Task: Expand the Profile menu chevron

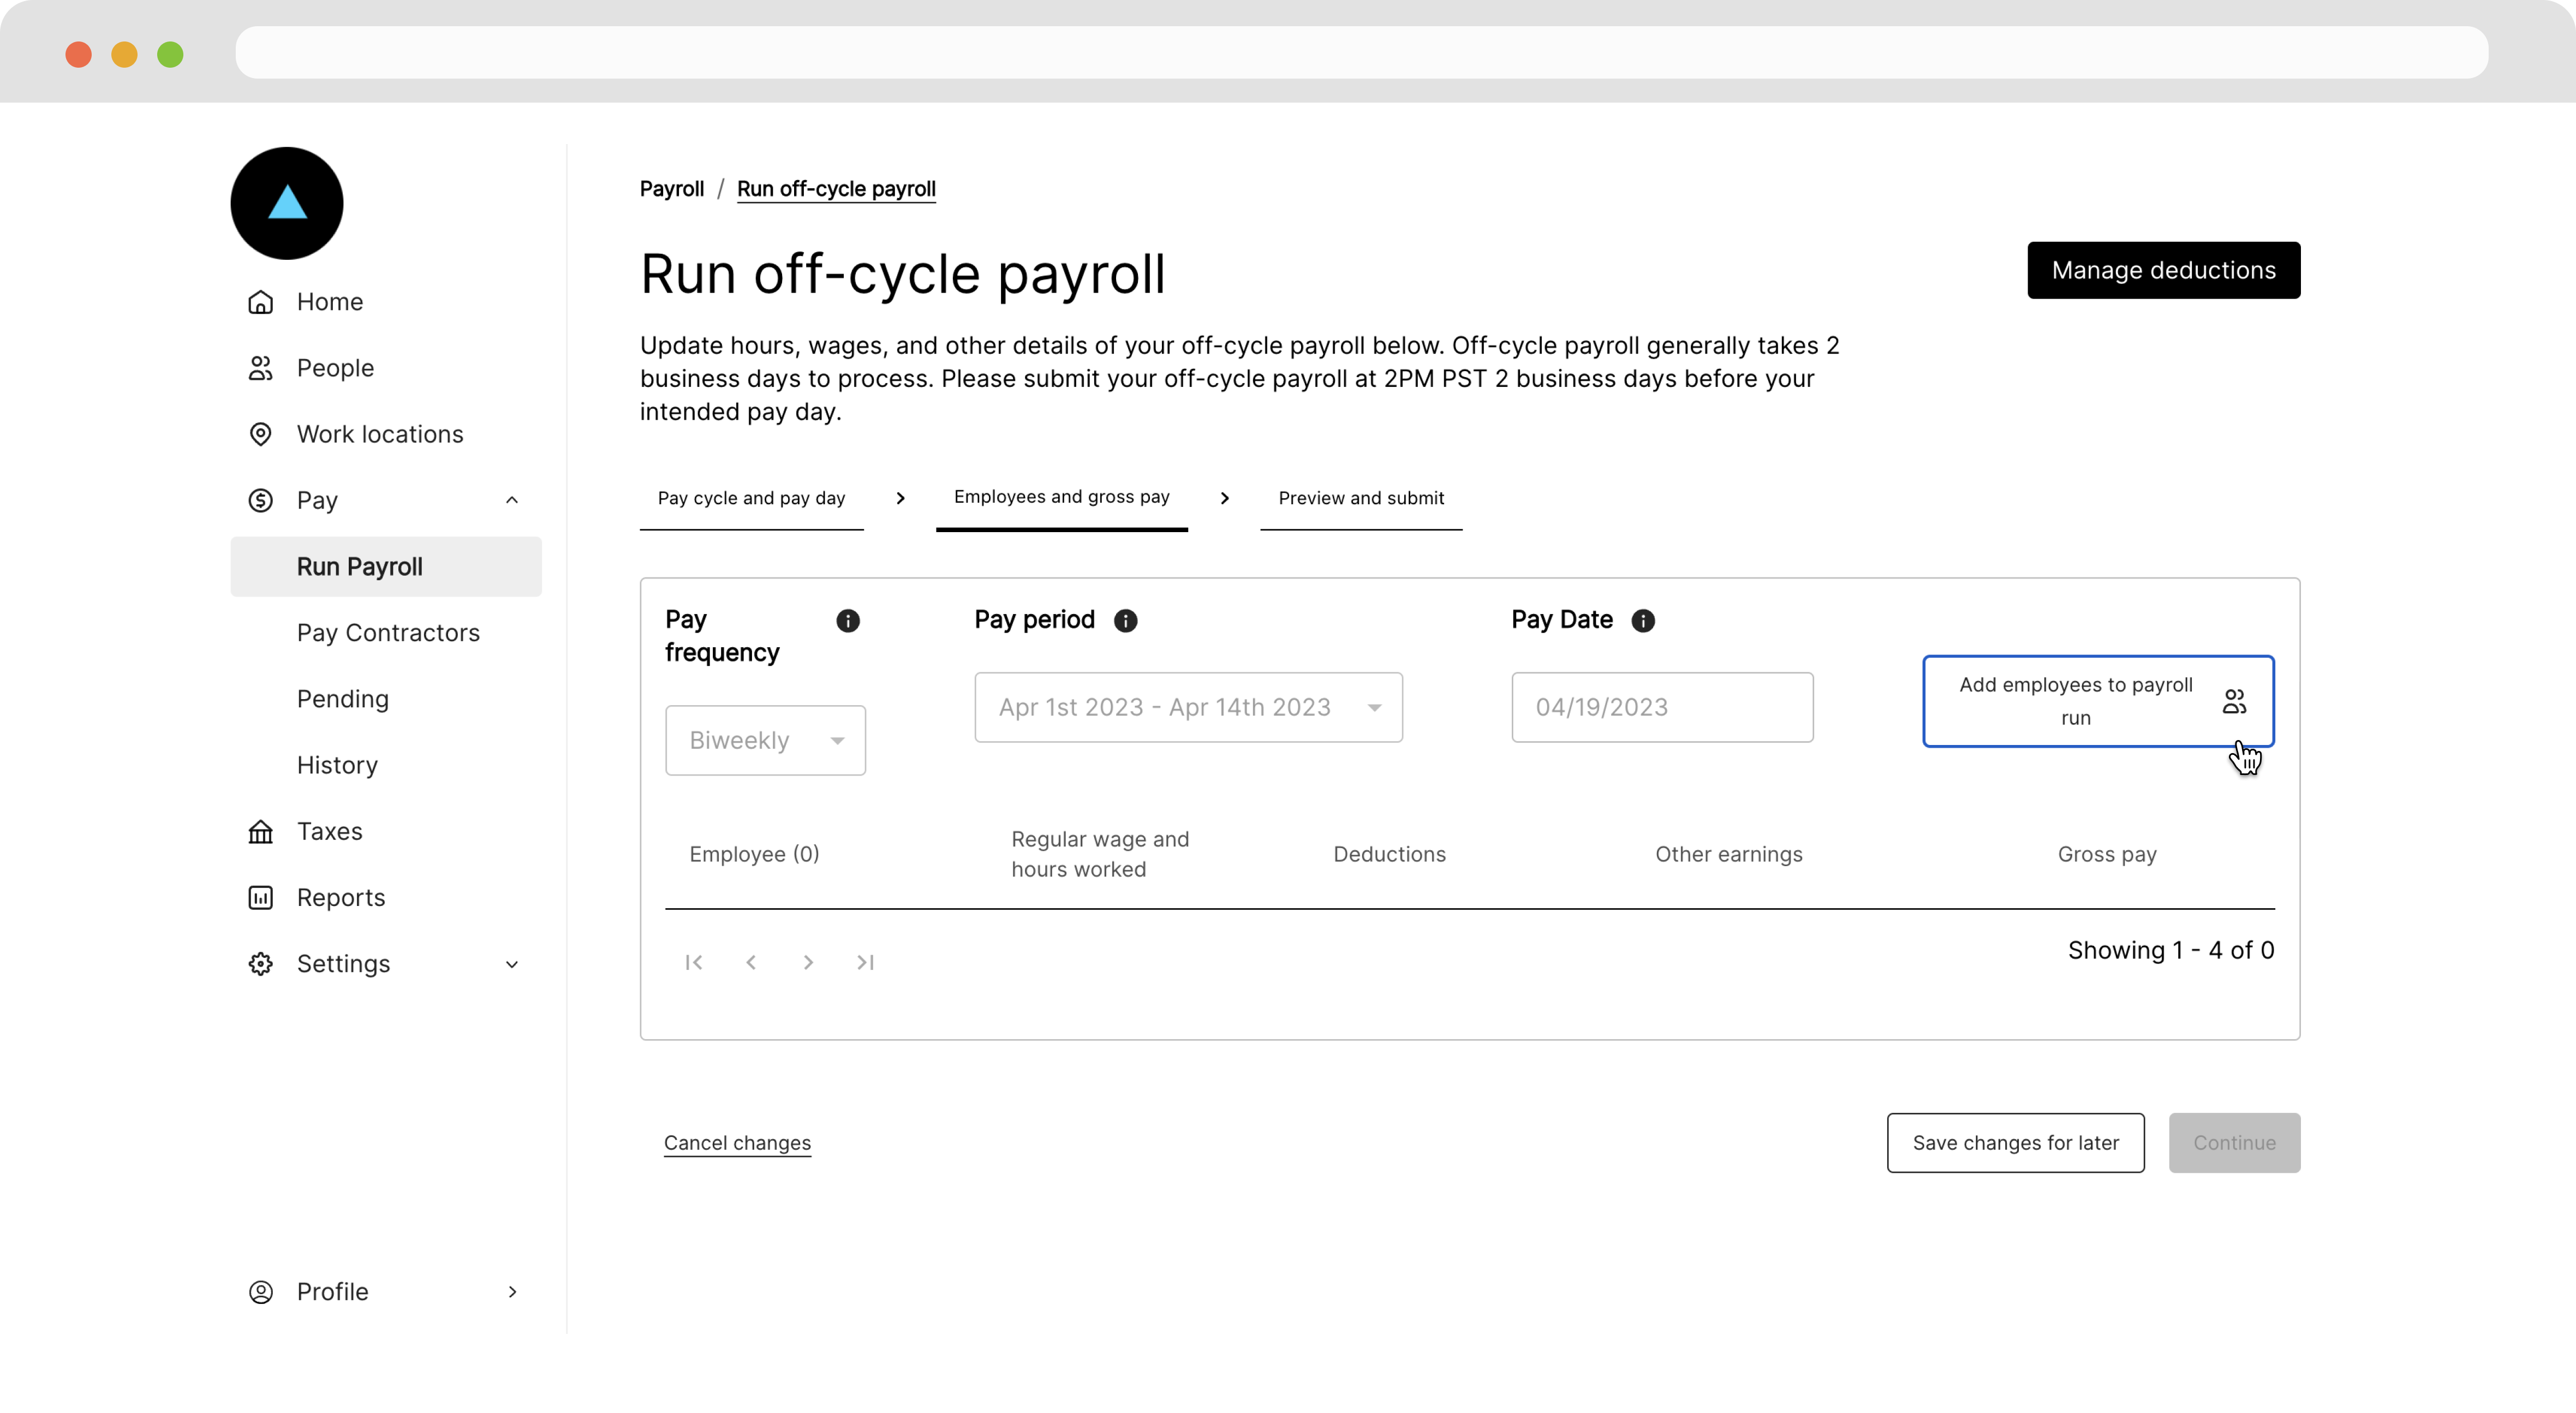Action: [x=512, y=1291]
